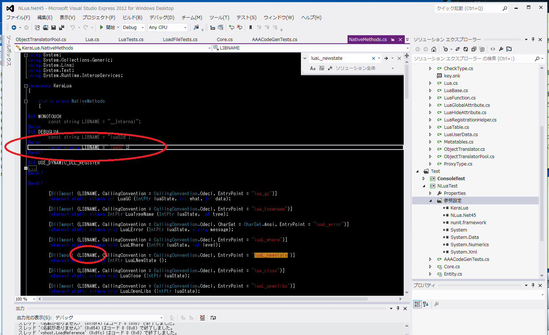Click the Comment out selected lines icon
This screenshot has height=335, width=549.
point(232,28)
